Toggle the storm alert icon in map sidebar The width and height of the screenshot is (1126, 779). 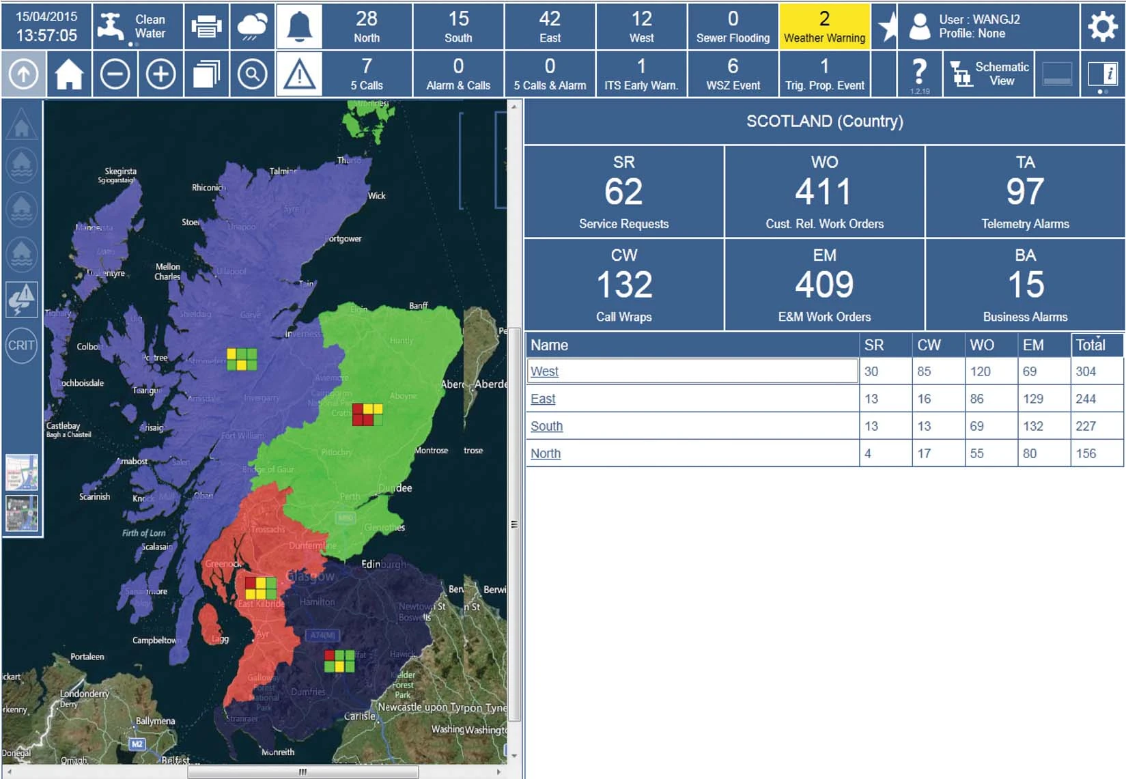(21, 300)
